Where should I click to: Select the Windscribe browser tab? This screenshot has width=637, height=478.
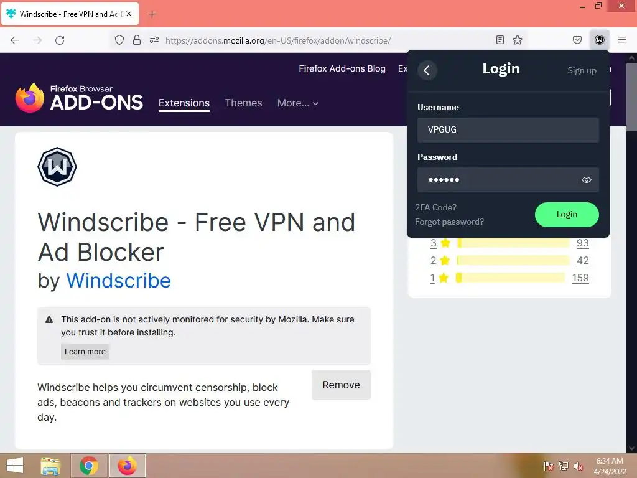pos(70,14)
